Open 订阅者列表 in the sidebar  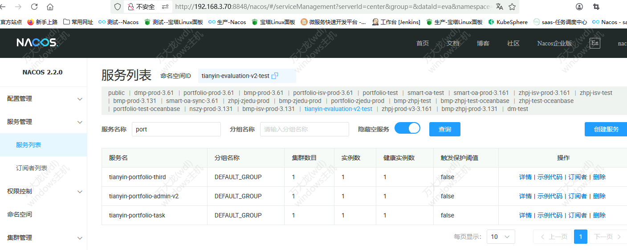[x=32, y=168]
